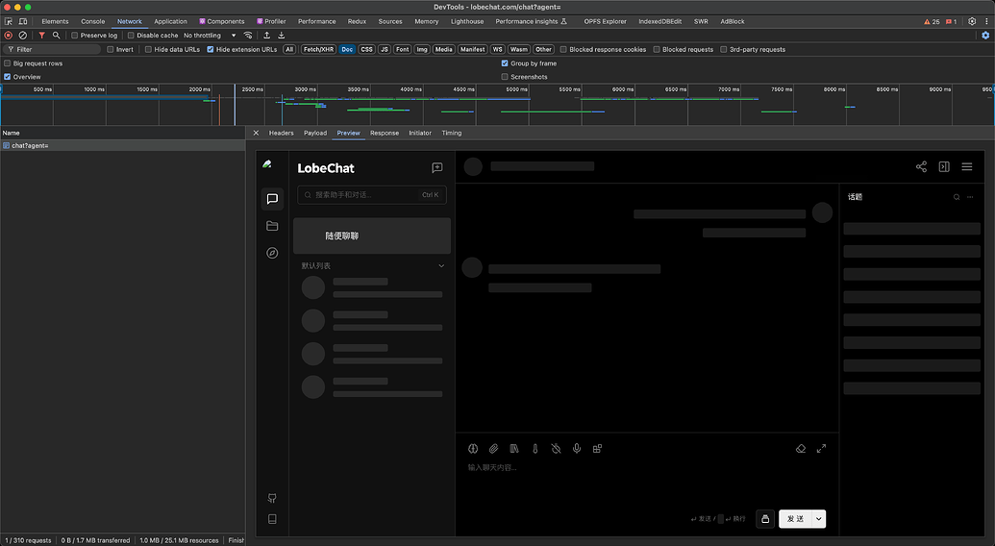
Task: Close the request details pane
Action: click(256, 134)
